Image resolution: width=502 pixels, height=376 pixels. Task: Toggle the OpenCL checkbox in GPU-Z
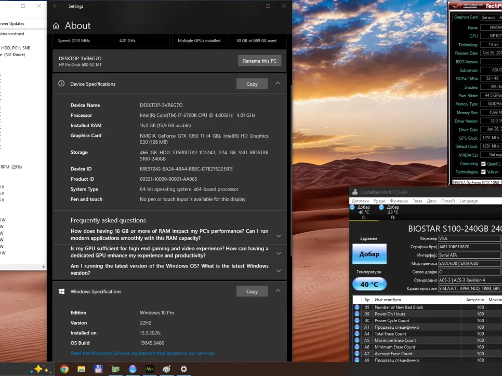click(483, 164)
